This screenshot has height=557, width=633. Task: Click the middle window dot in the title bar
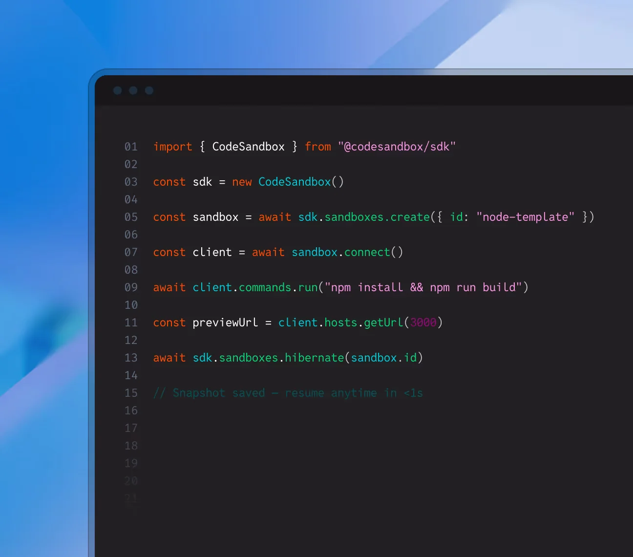[x=133, y=90]
